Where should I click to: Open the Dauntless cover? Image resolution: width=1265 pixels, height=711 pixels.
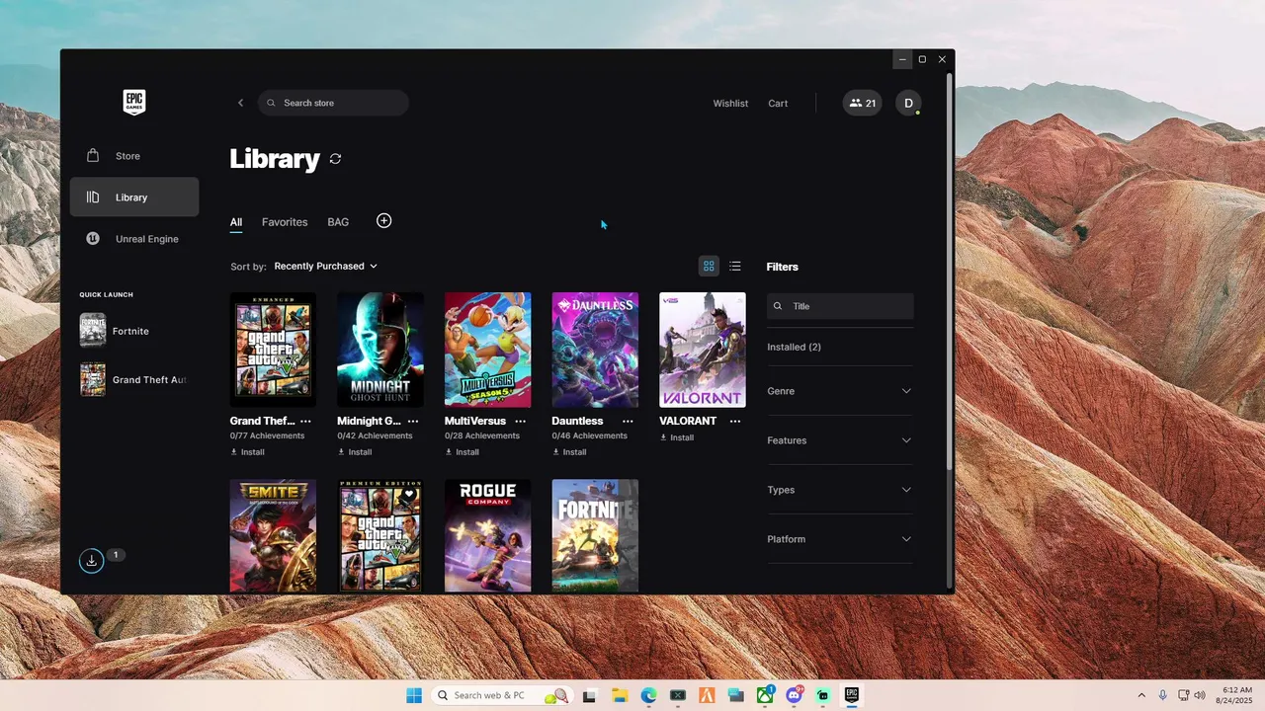coord(595,350)
